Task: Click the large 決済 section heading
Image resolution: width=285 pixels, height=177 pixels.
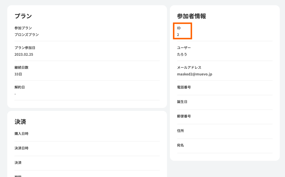Action: pyautogui.click(x=20, y=122)
